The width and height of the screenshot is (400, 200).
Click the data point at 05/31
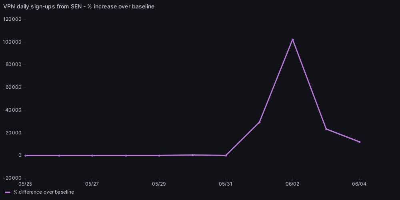[x=226, y=155]
